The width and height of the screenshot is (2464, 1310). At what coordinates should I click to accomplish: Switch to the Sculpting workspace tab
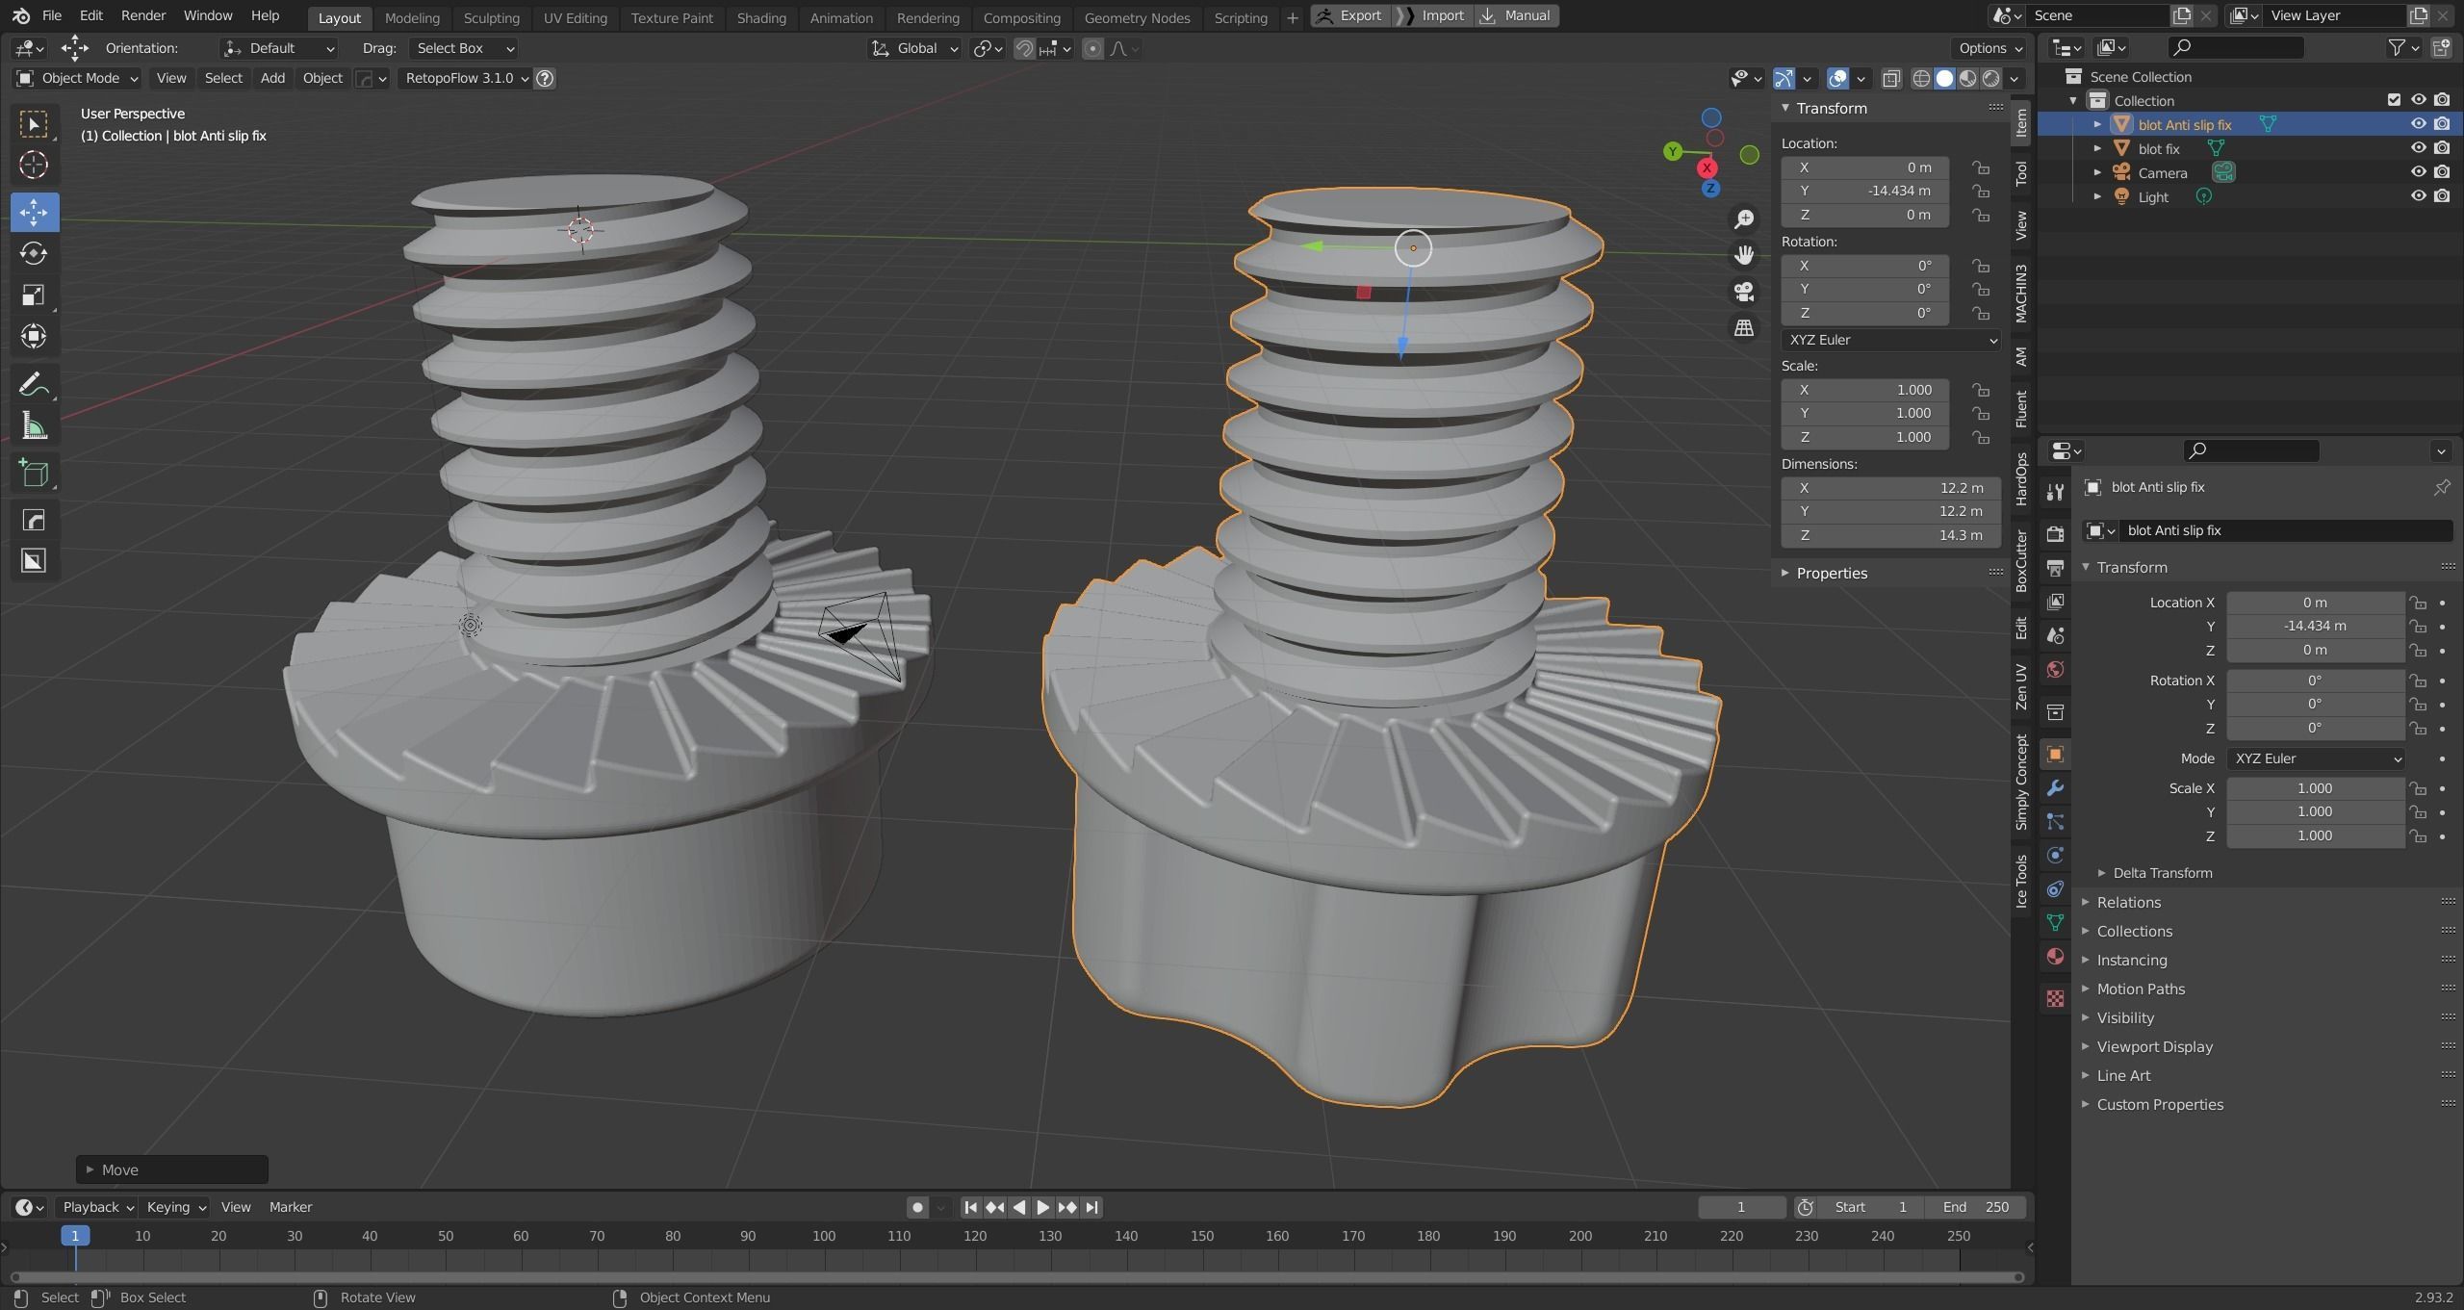tap(491, 17)
